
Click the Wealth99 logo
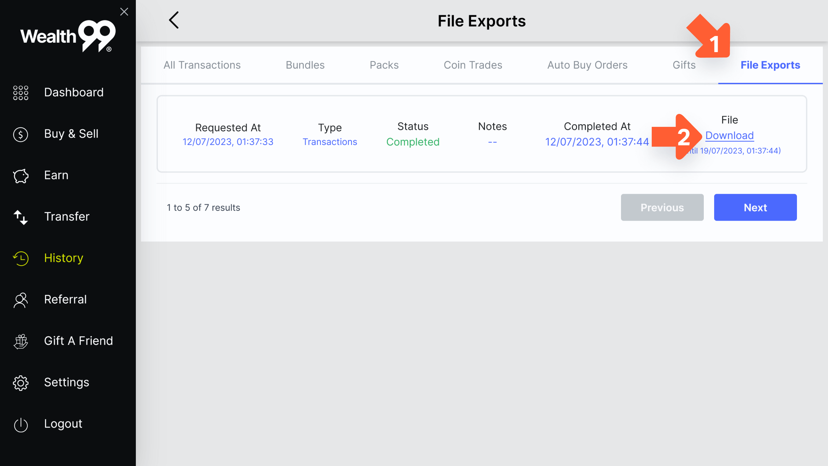(68, 36)
